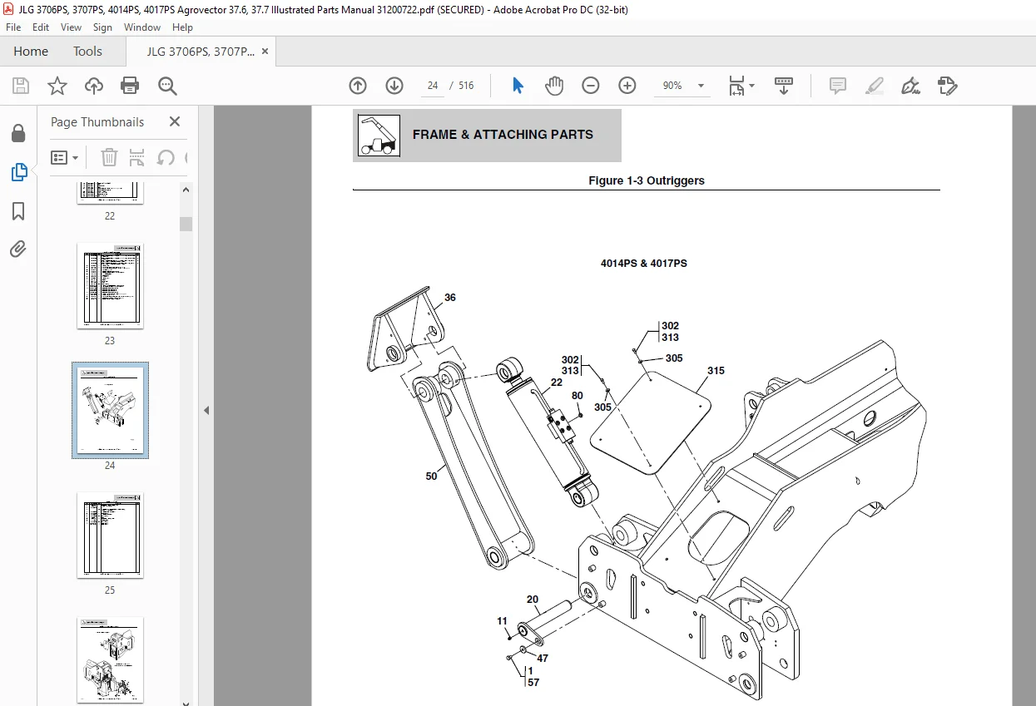Toggle the Page Thumbnails sidebar icon

(x=18, y=172)
